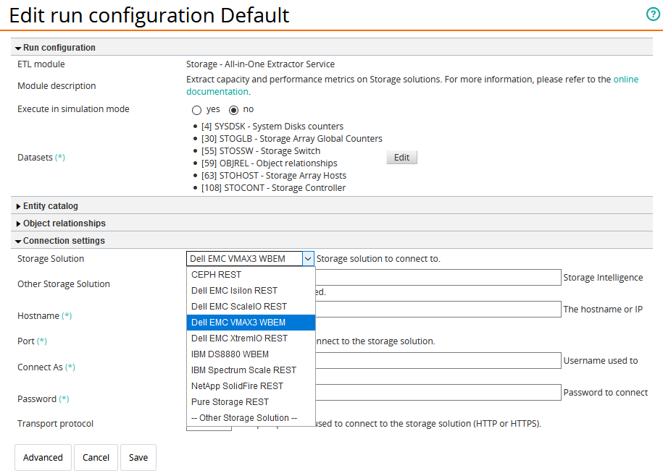Select 'no' for simulation mode
The width and height of the screenshot is (663, 473).
(x=234, y=110)
